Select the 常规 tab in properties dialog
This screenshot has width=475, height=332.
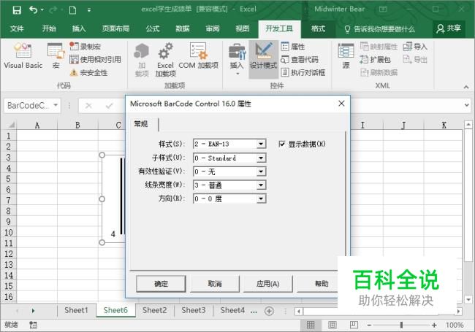tap(141, 123)
